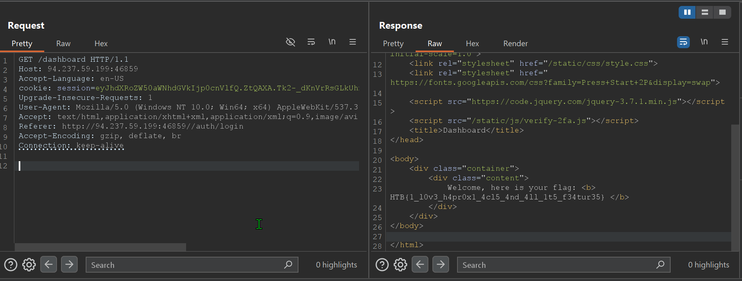Click the User-Agent header line
Screen dimensions: 742x281
click(x=188, y=107)
